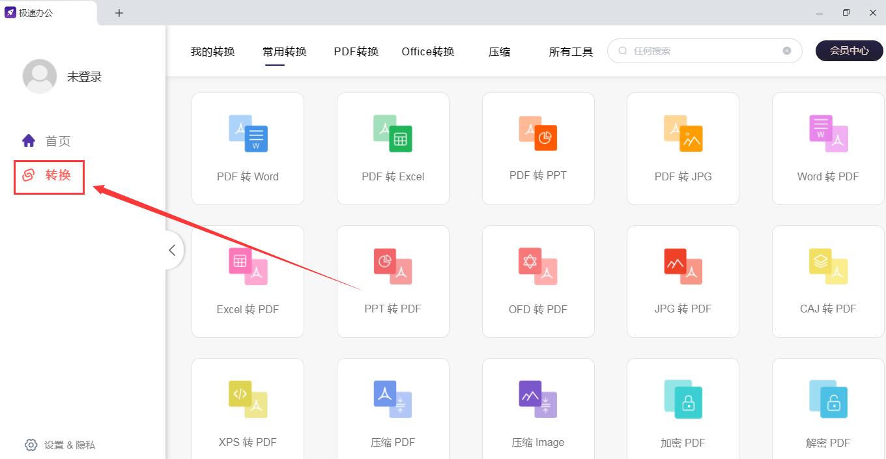Open the CAJ 转 PDF converter icon

pyautogui.click(x=828, y=266)
